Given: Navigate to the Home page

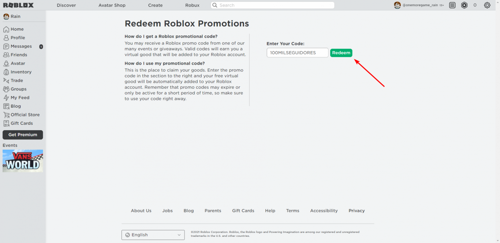Looking at the screenshot, I should point(16,29).
